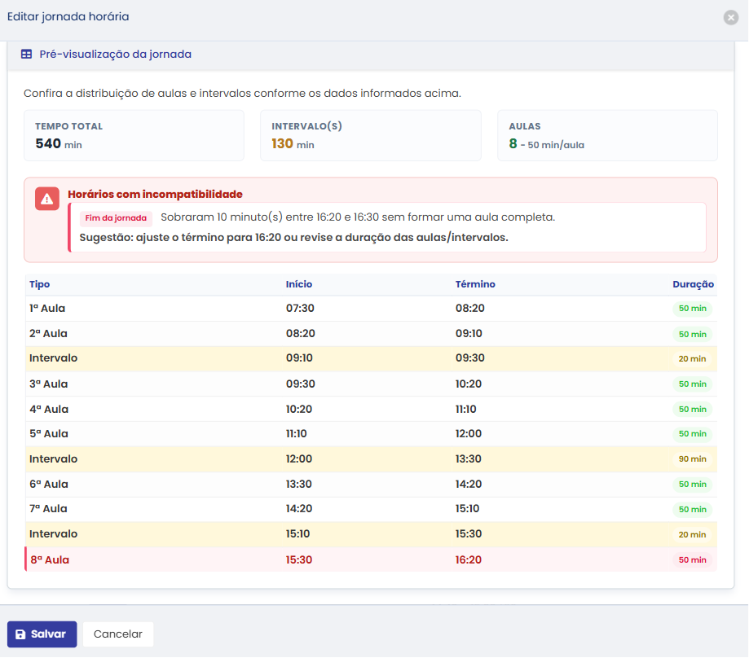Click the 90 min interval duration badge
This screenshot has height=658, width=749.
point(692,459)
